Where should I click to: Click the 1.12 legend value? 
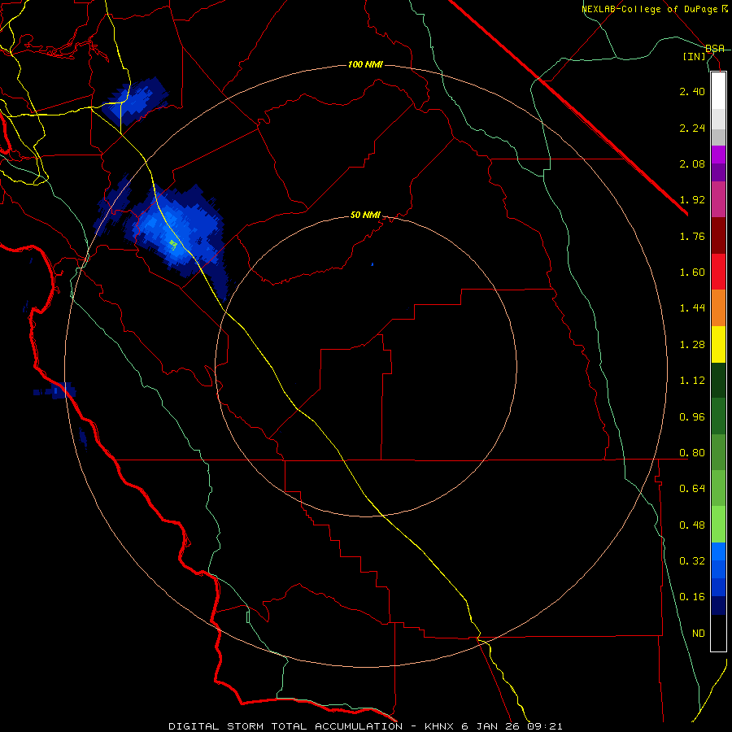[x=692, y=381]
